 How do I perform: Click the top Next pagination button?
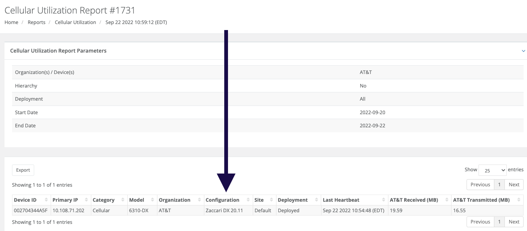click(514, 184)
